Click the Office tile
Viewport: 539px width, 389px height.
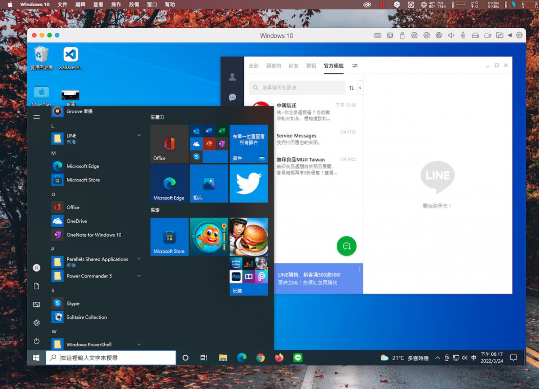coord(169,144)
